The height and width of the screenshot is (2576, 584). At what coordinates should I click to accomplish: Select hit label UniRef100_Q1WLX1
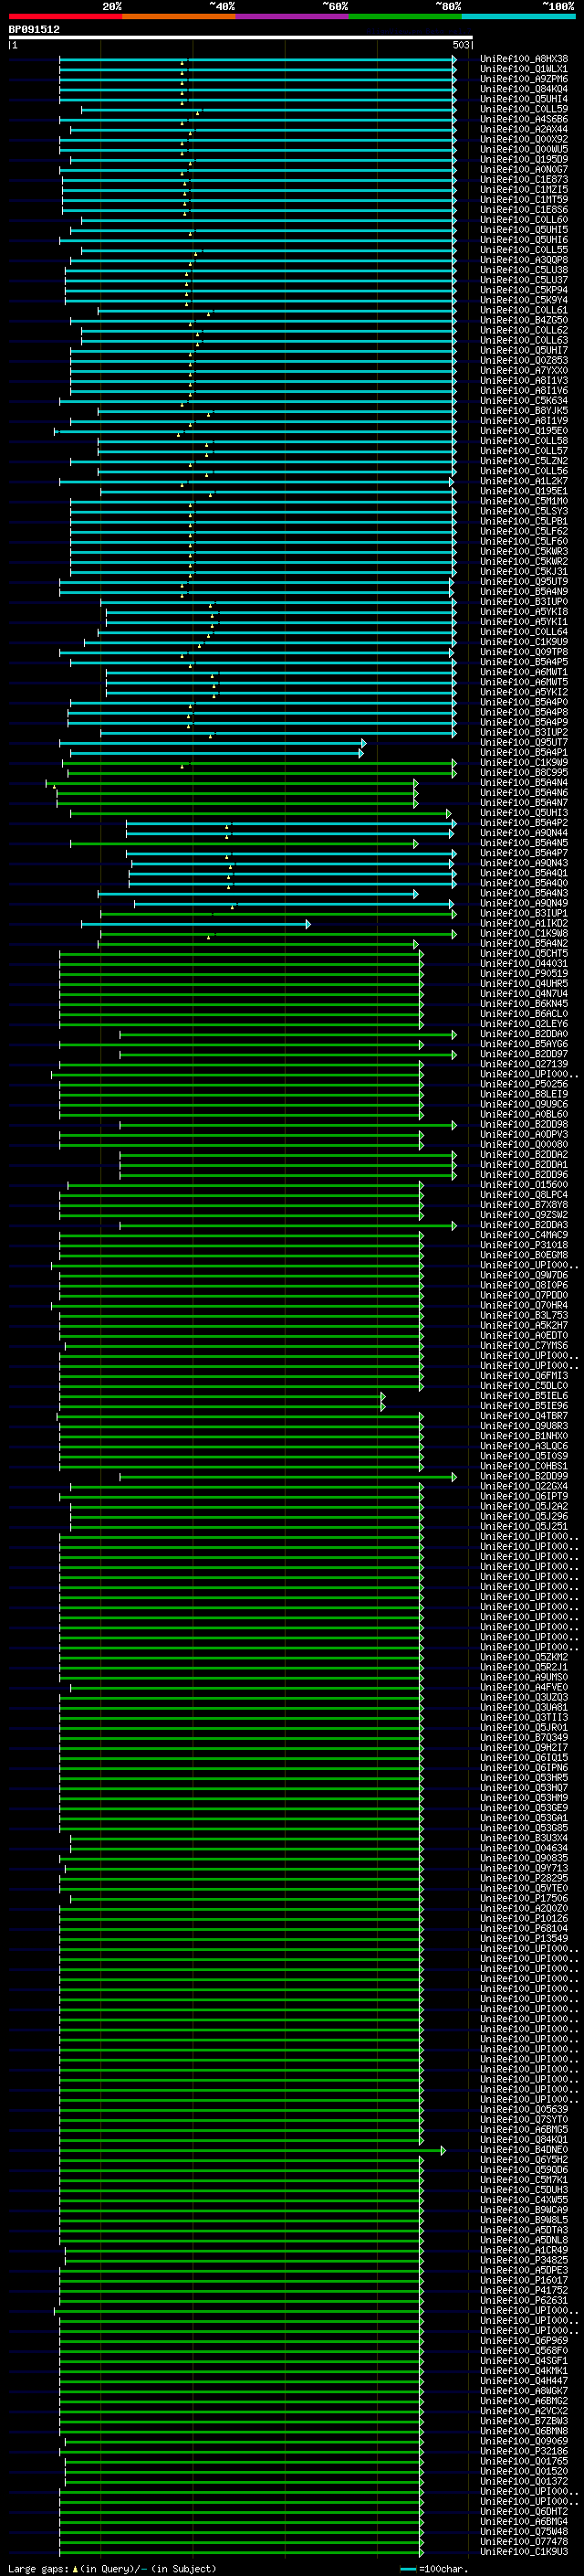(524, 69)
